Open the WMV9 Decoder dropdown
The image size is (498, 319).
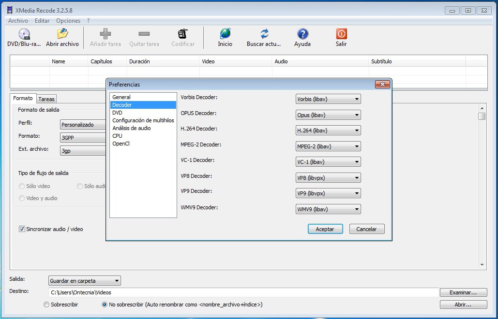click(328, 209)
